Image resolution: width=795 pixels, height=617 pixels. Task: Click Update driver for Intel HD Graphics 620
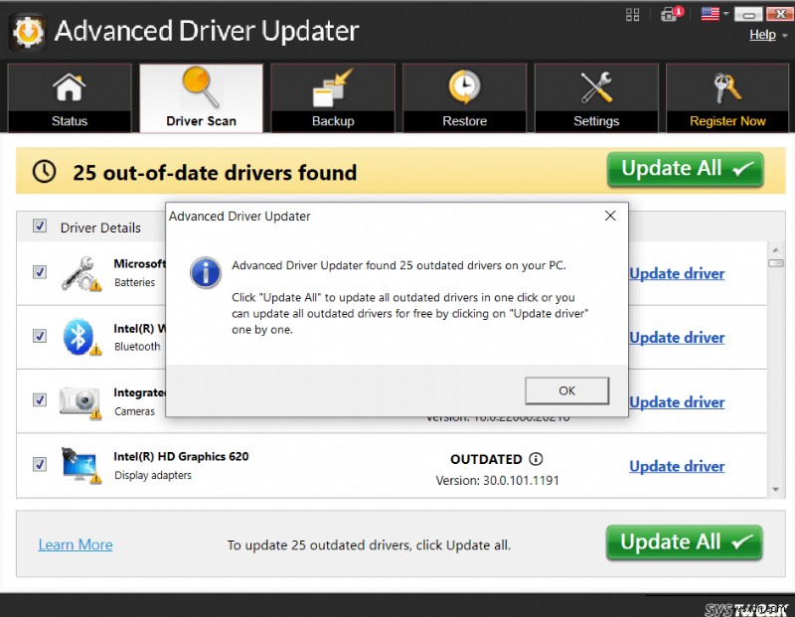tap(677, 465)
